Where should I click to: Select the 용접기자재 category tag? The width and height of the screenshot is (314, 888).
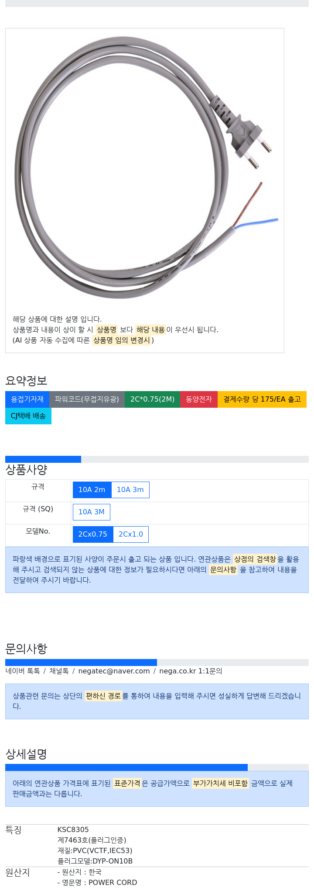(x=27, y=399)
